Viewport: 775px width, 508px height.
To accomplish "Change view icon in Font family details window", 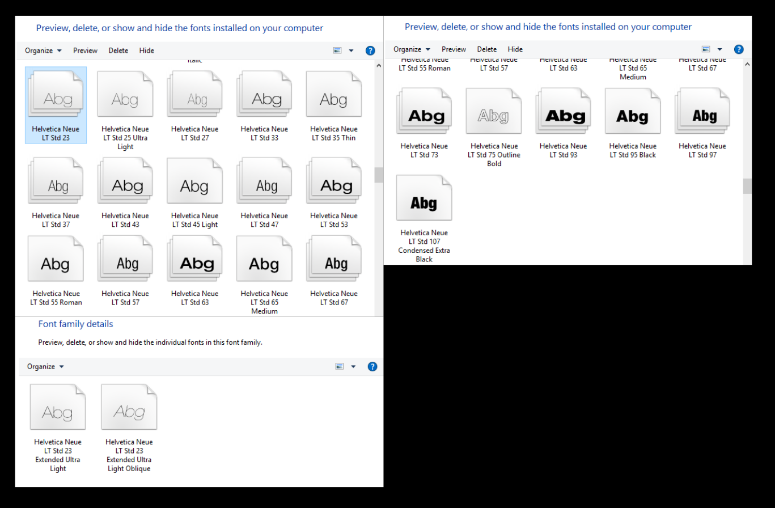I will [x=340, y=366].
